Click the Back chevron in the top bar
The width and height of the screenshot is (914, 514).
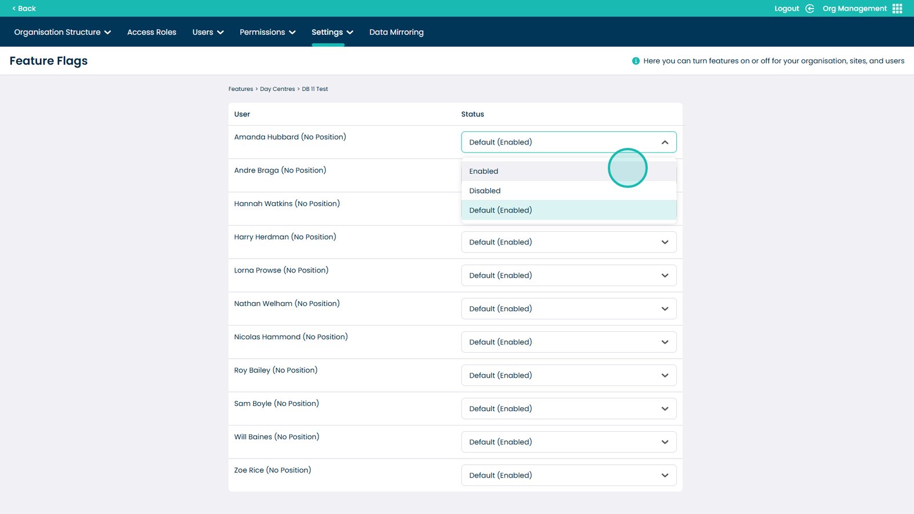(x=15, y=8)
